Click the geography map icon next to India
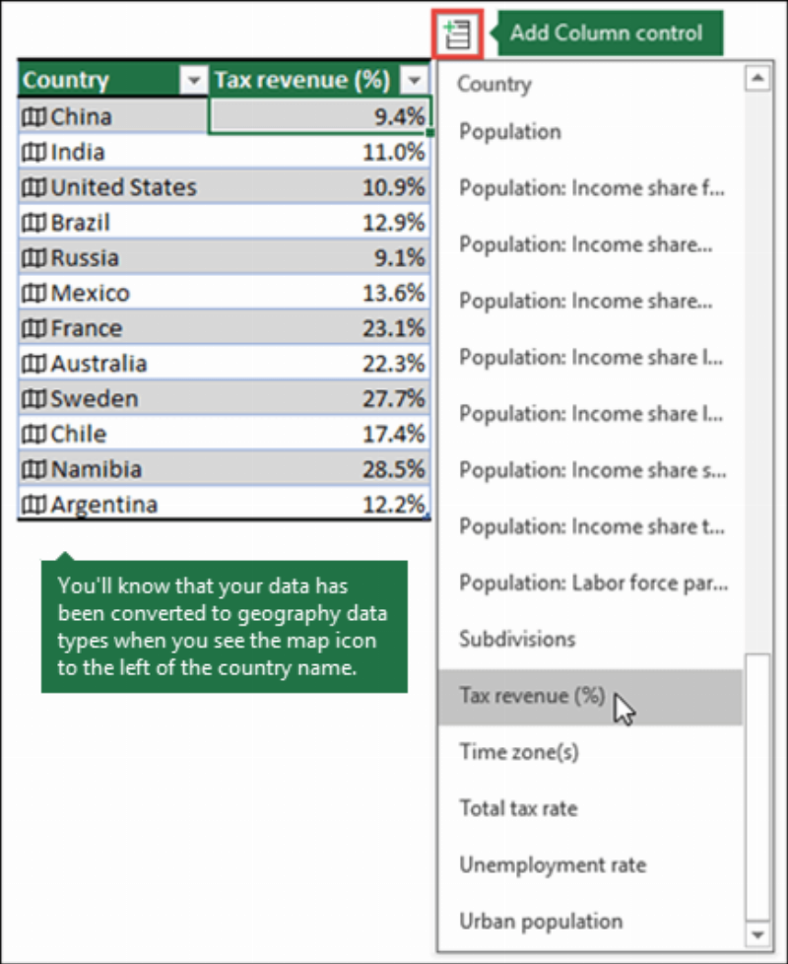The image size is (788, 964). pos(33,152)
